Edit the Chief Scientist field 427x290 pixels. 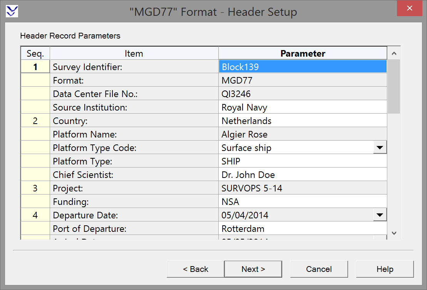(x=302, y=175)
